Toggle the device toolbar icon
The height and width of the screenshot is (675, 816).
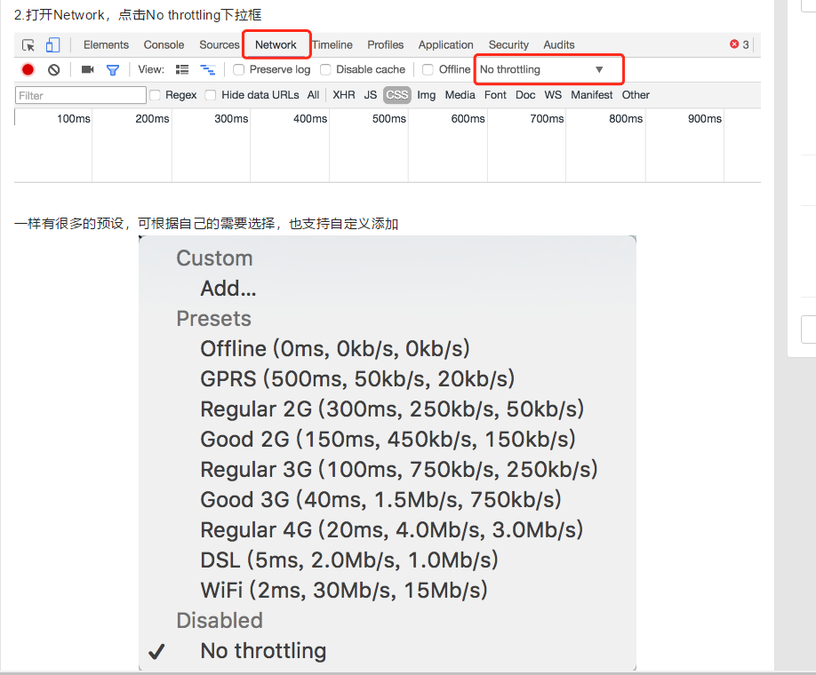pos(52,44)
